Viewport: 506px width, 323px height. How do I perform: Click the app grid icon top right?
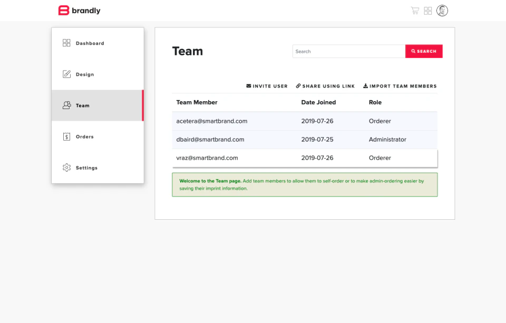pos(427,10)
